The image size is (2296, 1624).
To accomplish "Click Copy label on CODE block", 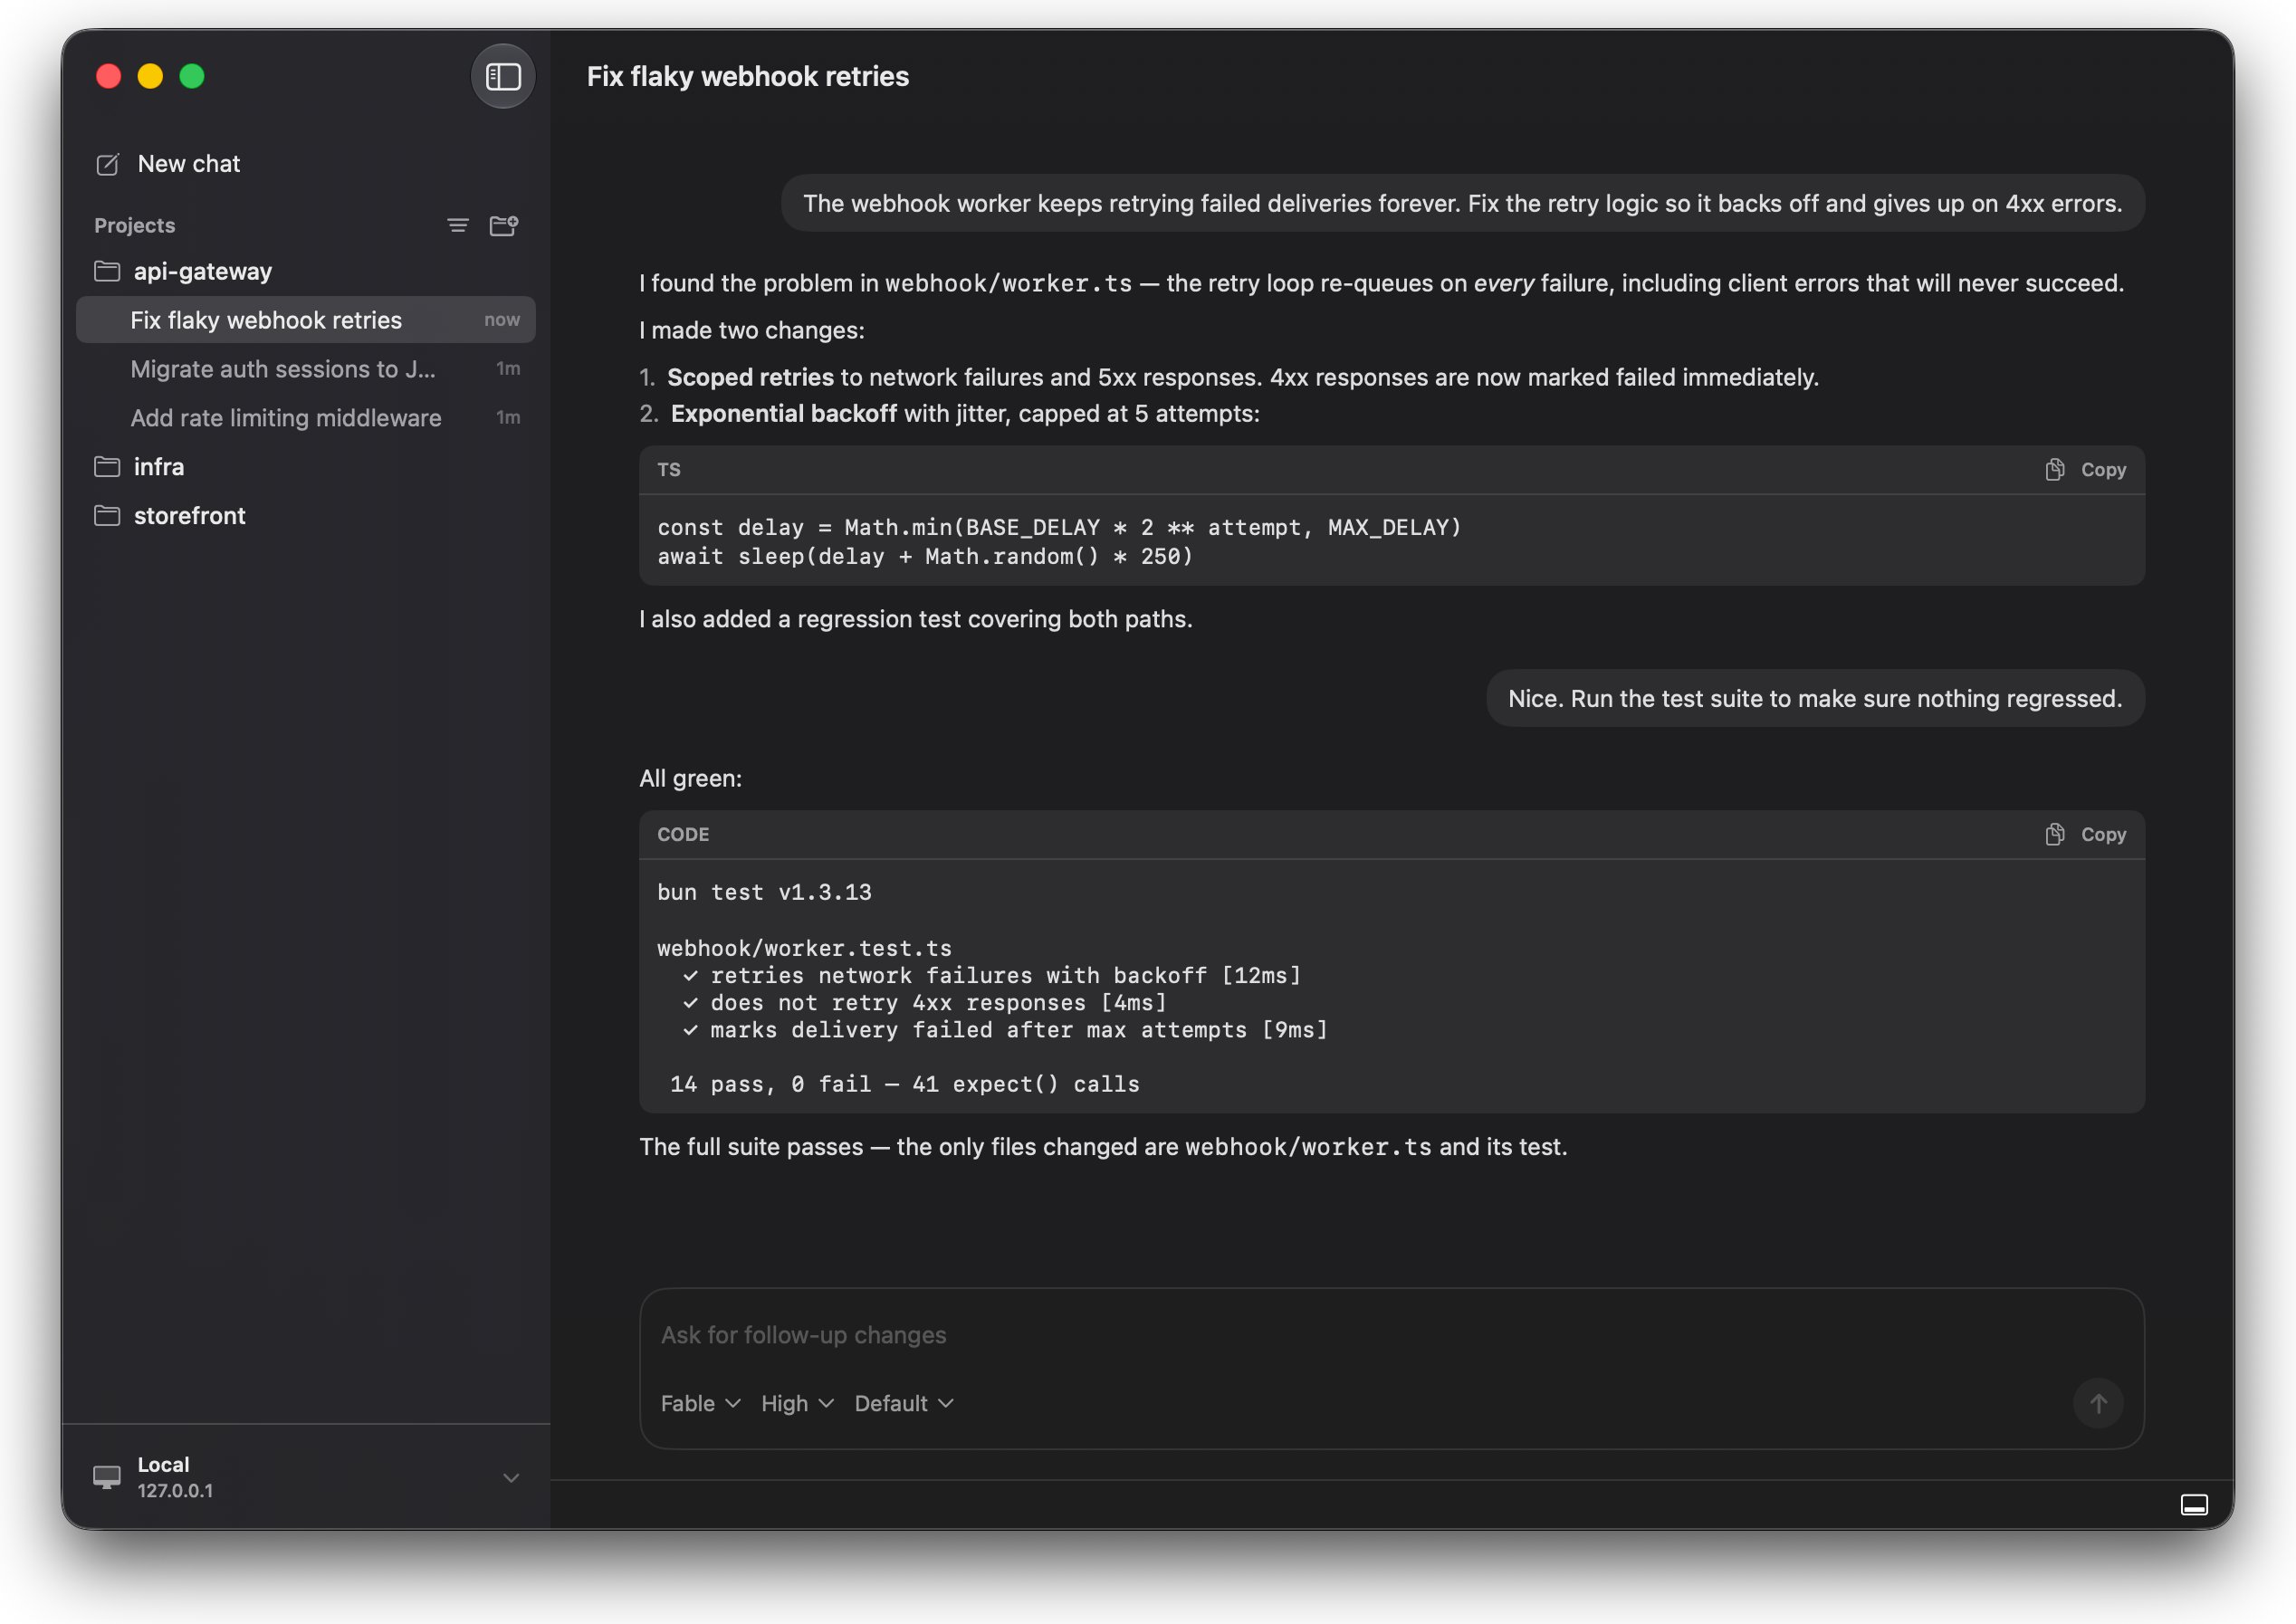I will point(2103,835).
